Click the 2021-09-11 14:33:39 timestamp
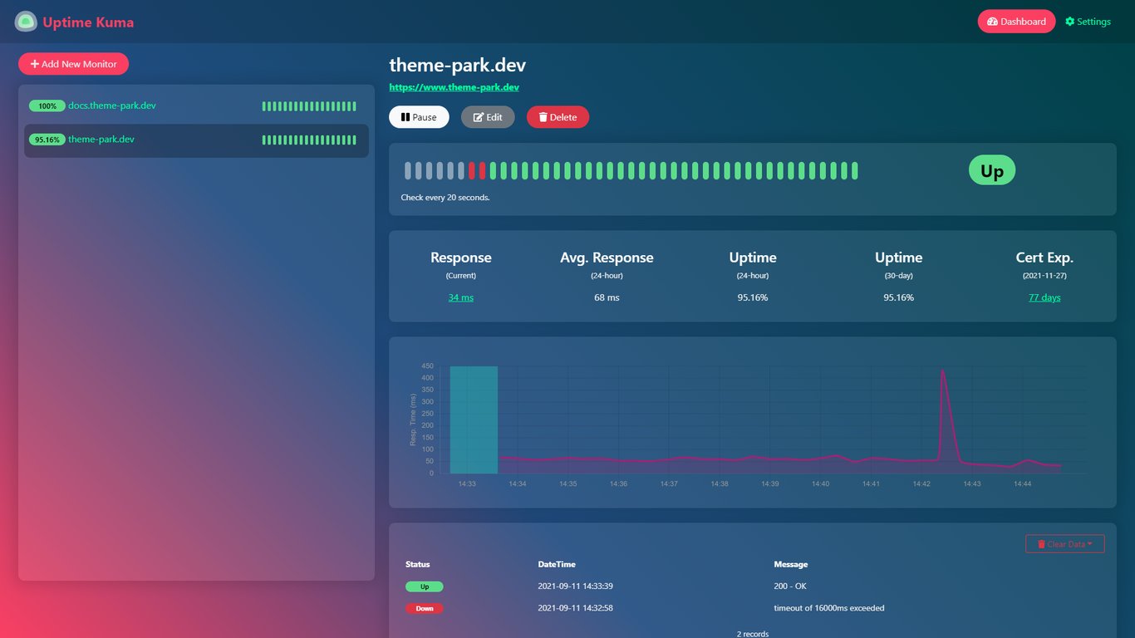Viewport: 1135px width, 638px height. coord(576,586)
